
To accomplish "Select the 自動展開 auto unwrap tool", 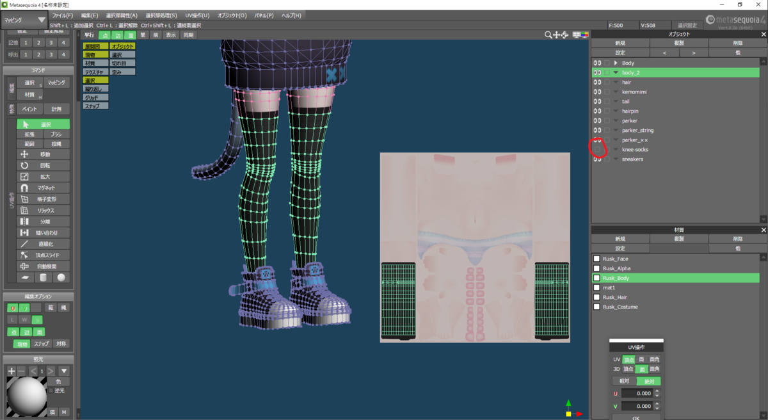I will 44,266.
